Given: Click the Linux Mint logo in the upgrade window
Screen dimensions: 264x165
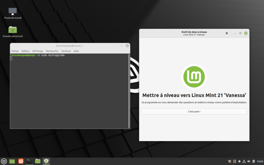Looking at the screenshot, I should tap(194, 77).
